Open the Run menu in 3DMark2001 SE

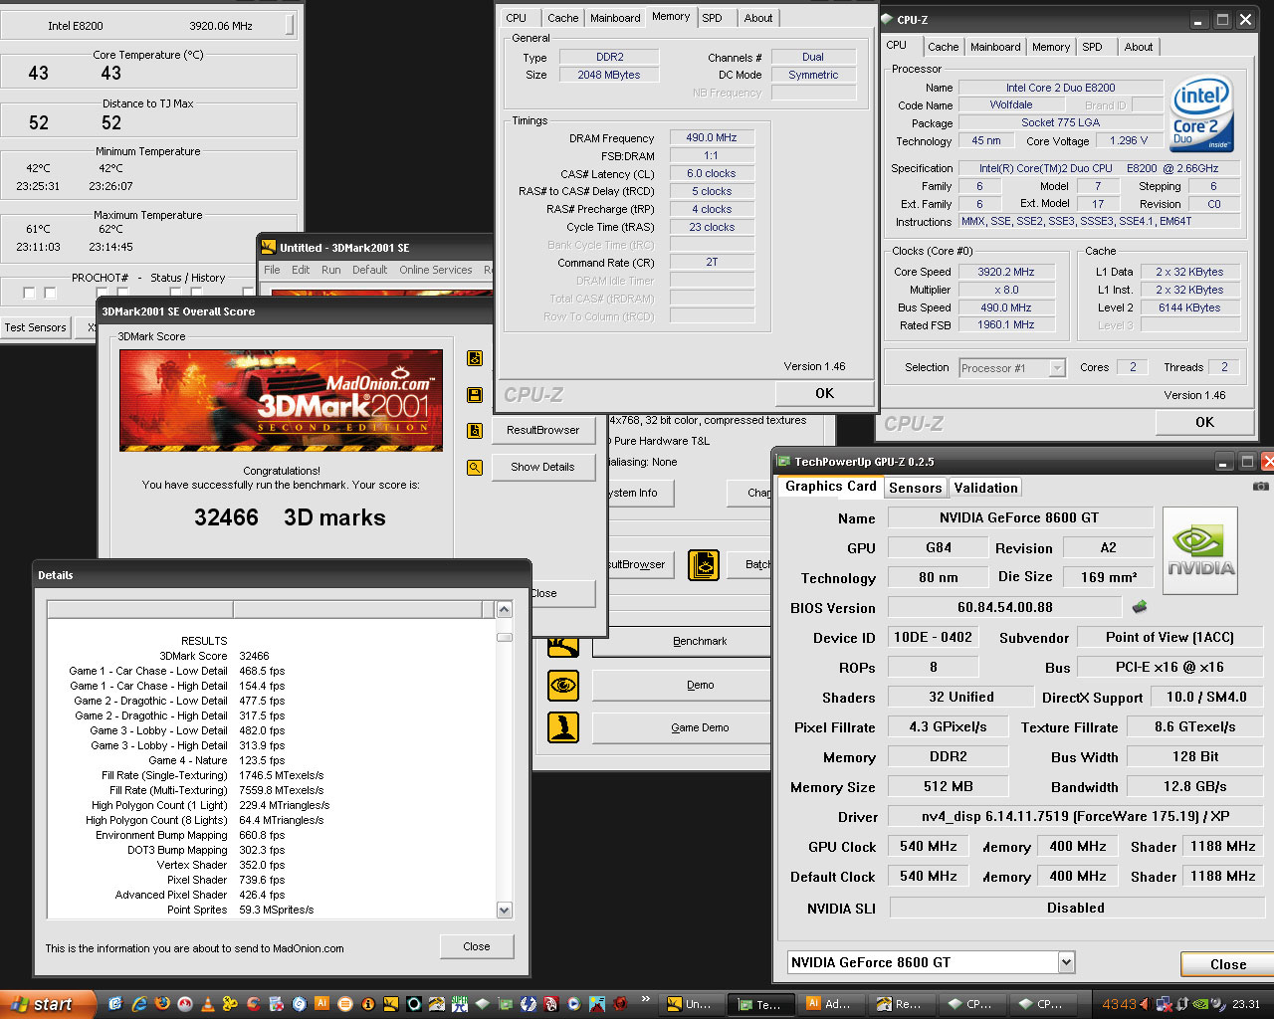(330, 270)
